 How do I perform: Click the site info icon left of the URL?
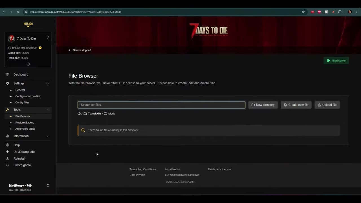tap(26, 12)
